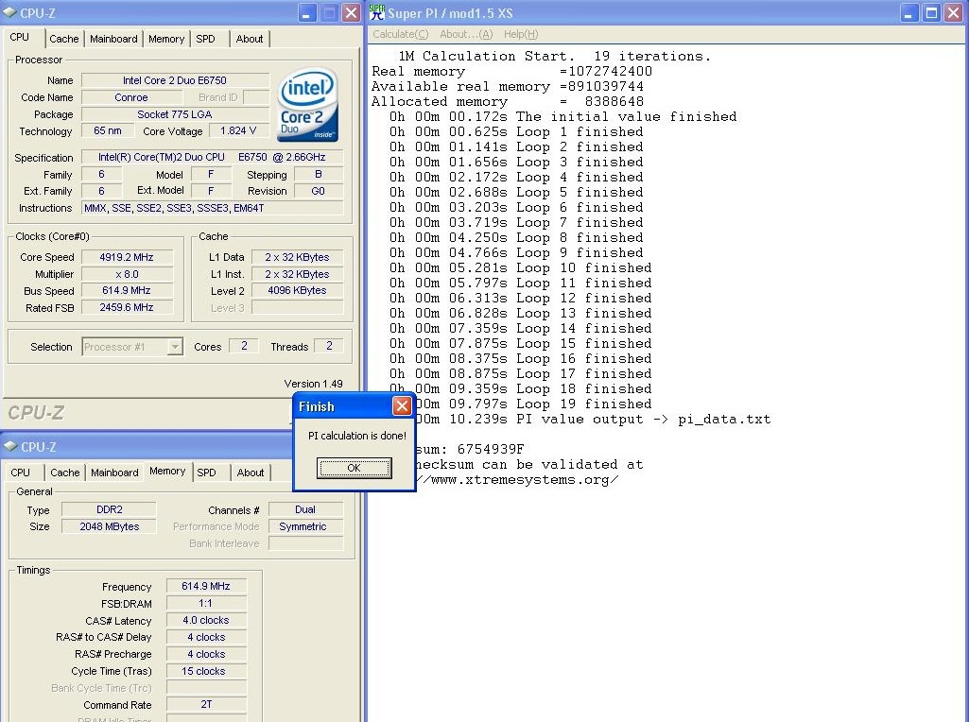Switch to Cache tab in upper CPU-Z

[x=64, y=39]
